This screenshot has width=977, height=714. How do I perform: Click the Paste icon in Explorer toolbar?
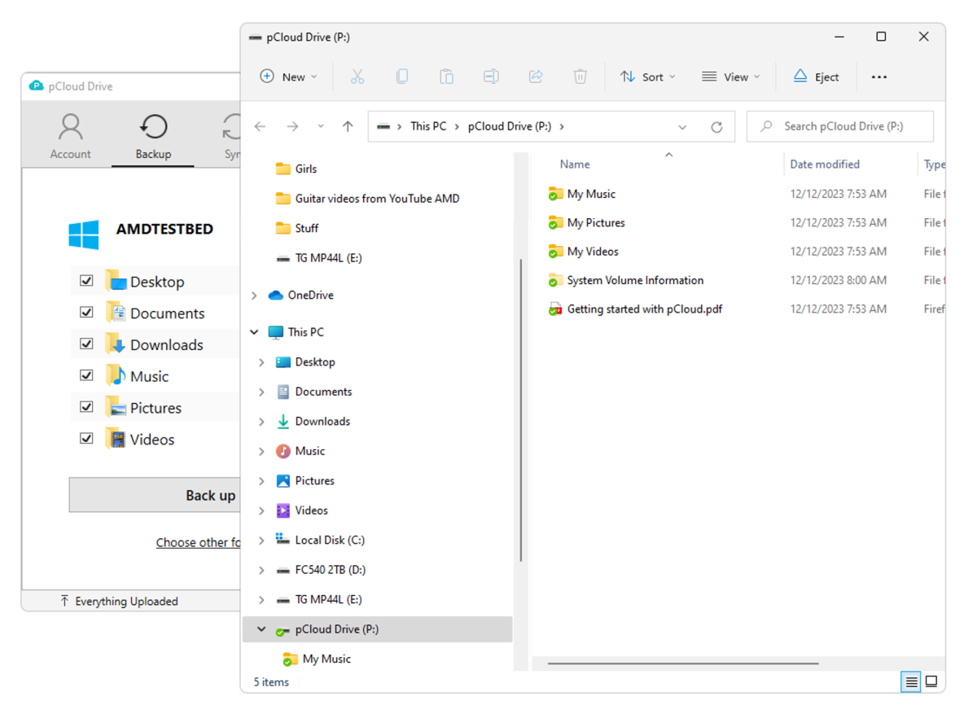[x=447, y=77]
